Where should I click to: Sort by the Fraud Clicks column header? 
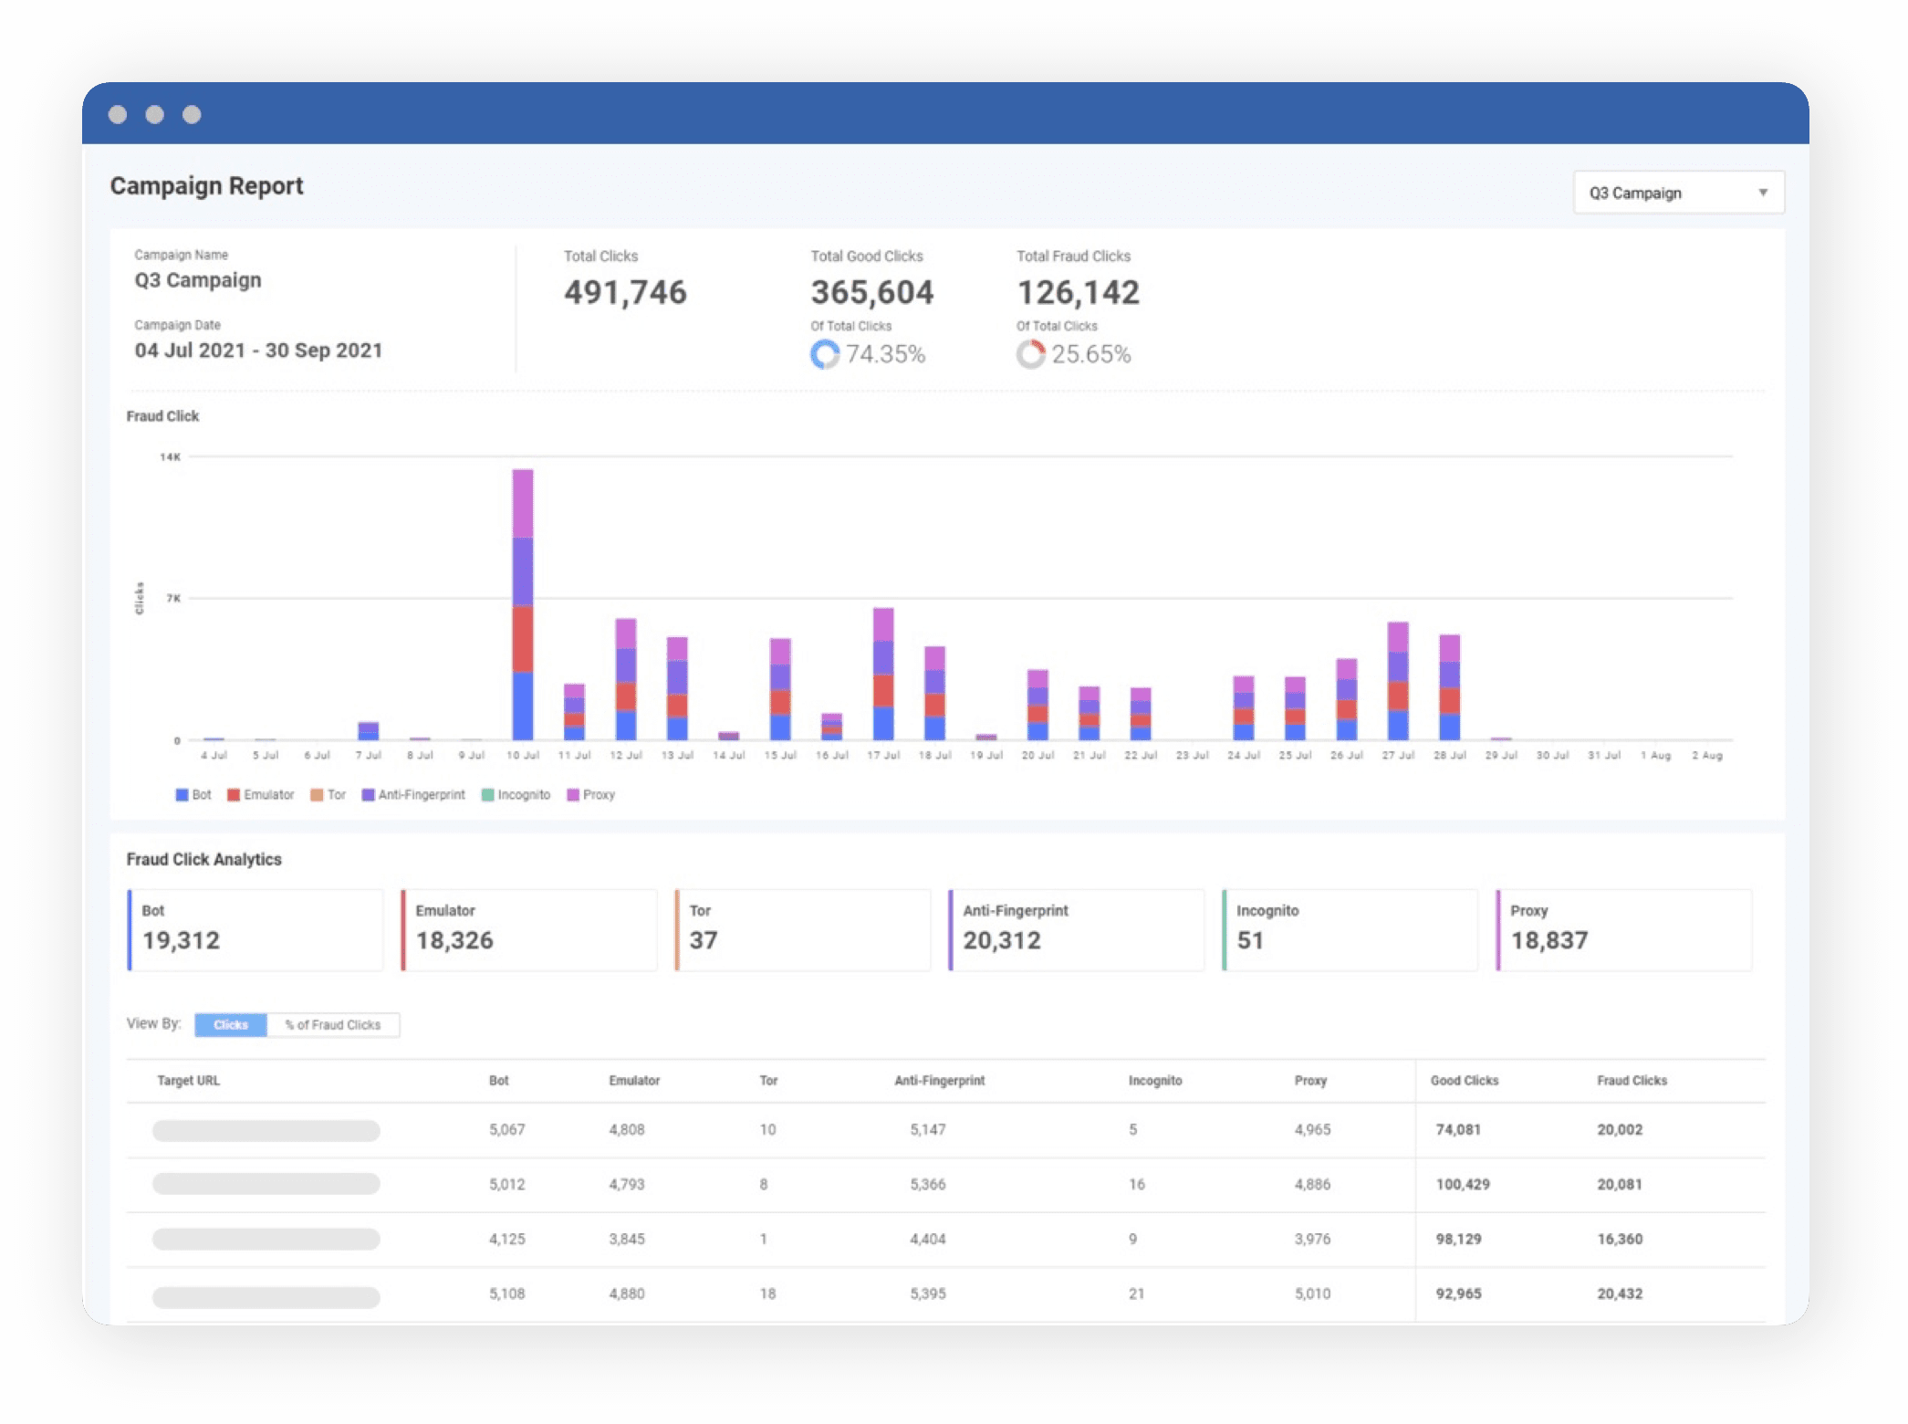(x=1632, y=1081)
